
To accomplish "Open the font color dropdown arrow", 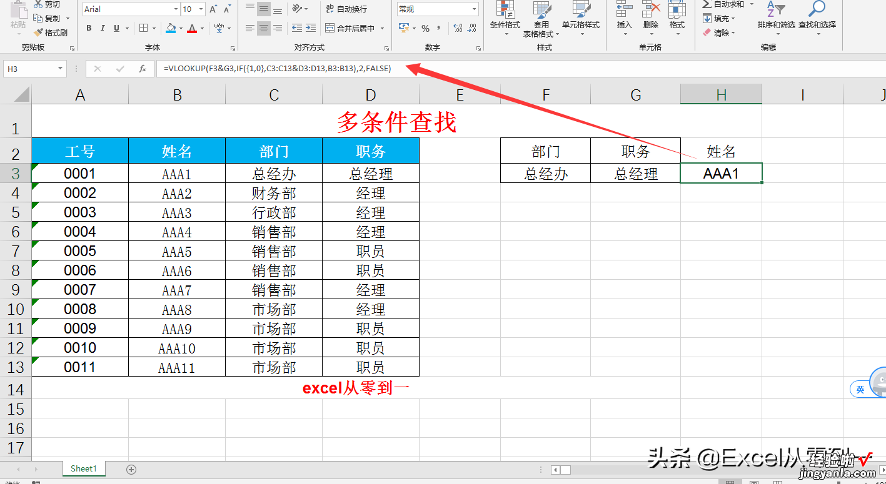I will pos(203,29).
